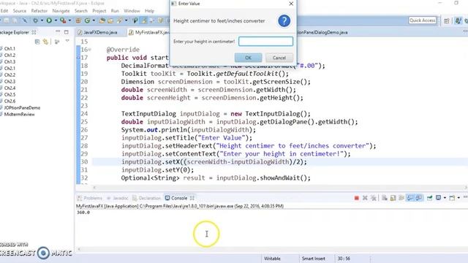This screenshot has width=468, height=263.
Task: Click the Pin Console icon
Action: click(429, 198)
